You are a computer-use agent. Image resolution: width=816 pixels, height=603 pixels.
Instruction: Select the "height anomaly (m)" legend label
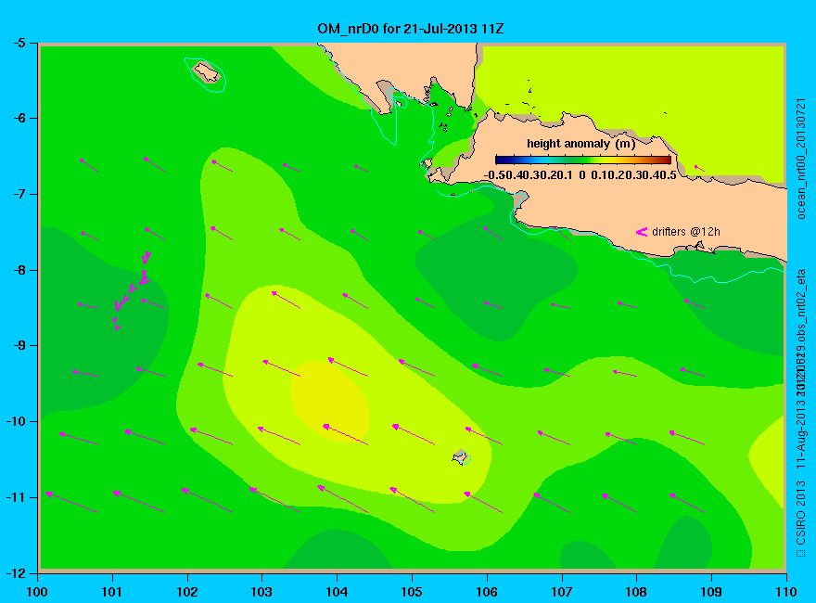tap(580, 144)
